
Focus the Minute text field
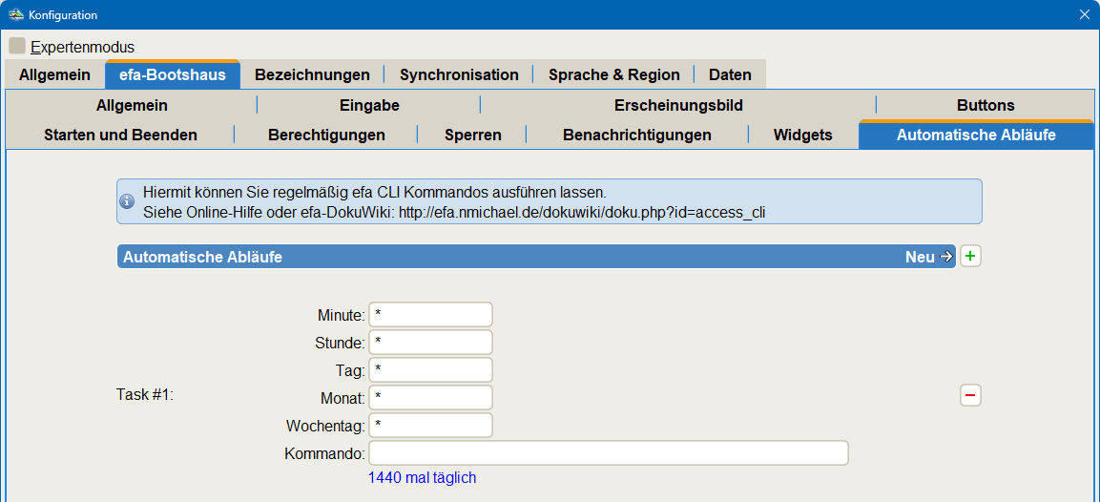[430, 315]
